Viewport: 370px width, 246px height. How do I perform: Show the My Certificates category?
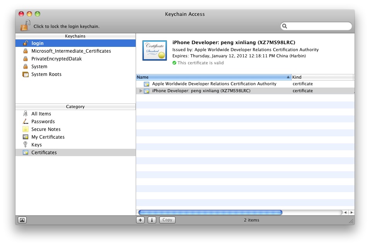(x=75, y=137)
